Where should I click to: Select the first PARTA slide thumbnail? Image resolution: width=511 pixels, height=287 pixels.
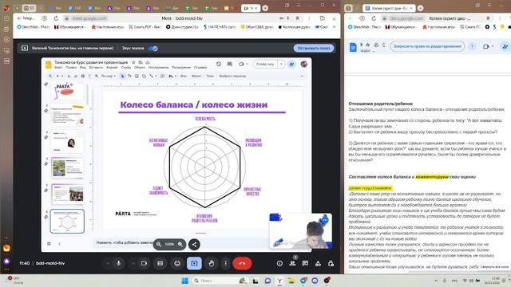tap(67, 91)
